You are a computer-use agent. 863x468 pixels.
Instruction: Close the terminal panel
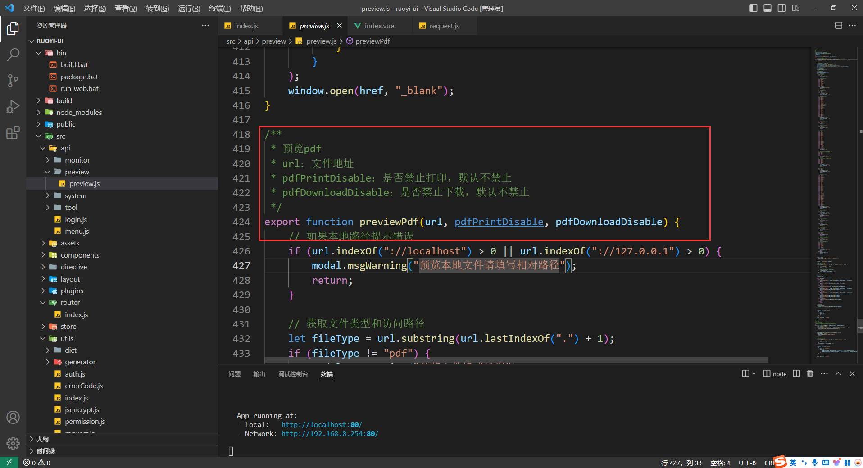(x=852, y=373)
